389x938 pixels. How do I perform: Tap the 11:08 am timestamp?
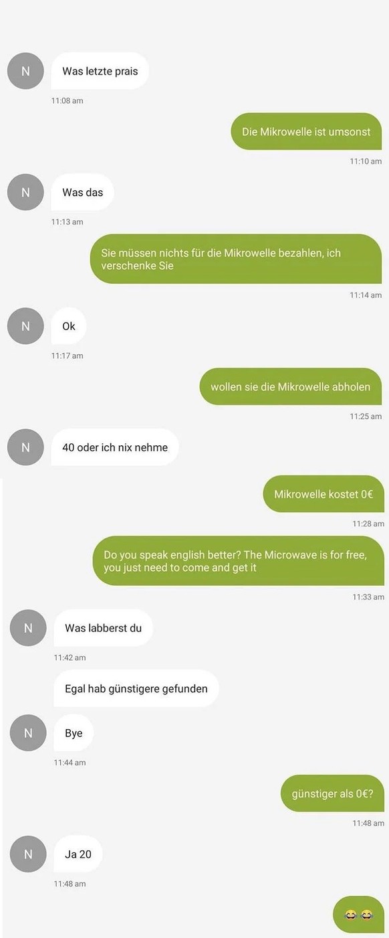68,100
